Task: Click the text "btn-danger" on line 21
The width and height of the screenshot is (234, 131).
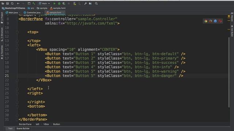Action: point(163,76)
